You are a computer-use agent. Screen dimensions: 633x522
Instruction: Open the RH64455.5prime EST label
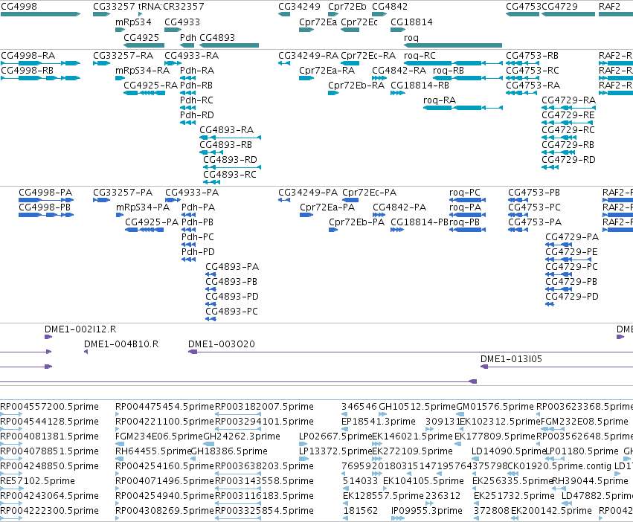(153, 451)
